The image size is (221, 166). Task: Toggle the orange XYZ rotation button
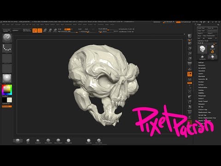(x=190, y=83)
